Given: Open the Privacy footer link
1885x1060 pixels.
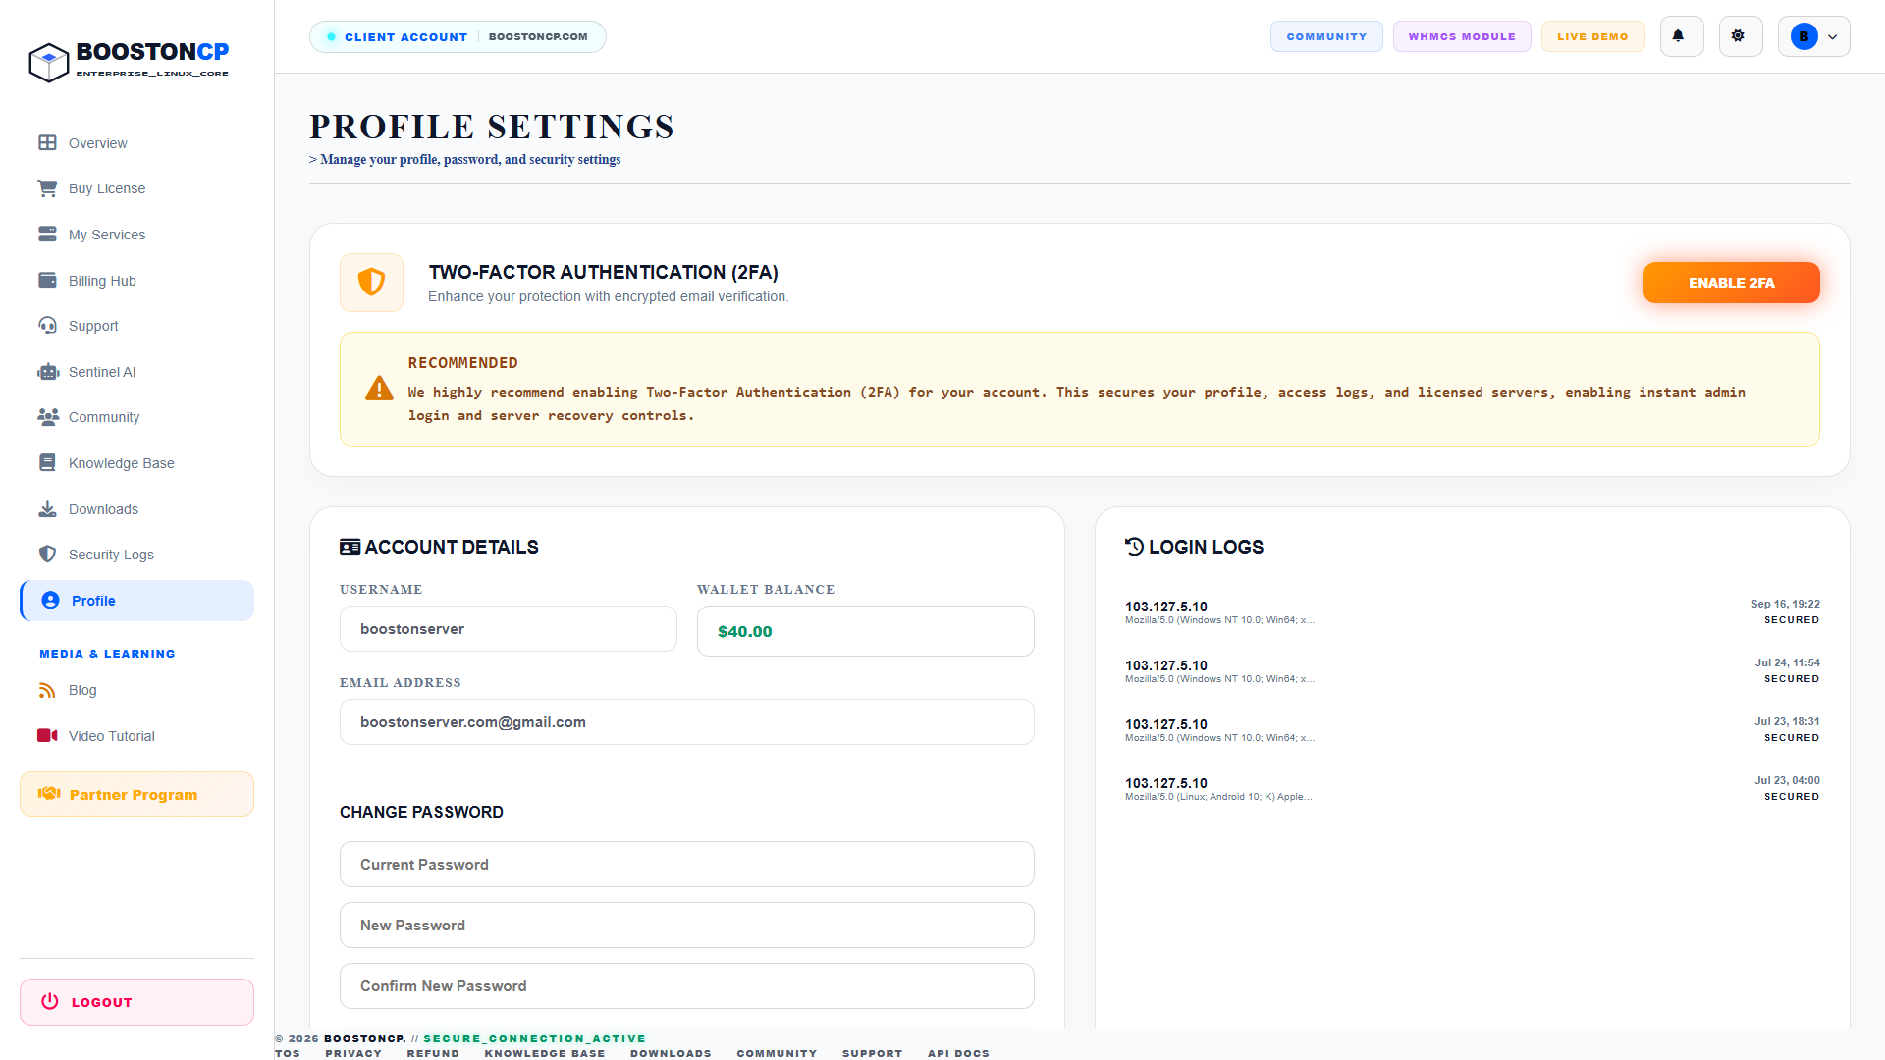Looking at the screenshot, I should (x=353, y=1053).
